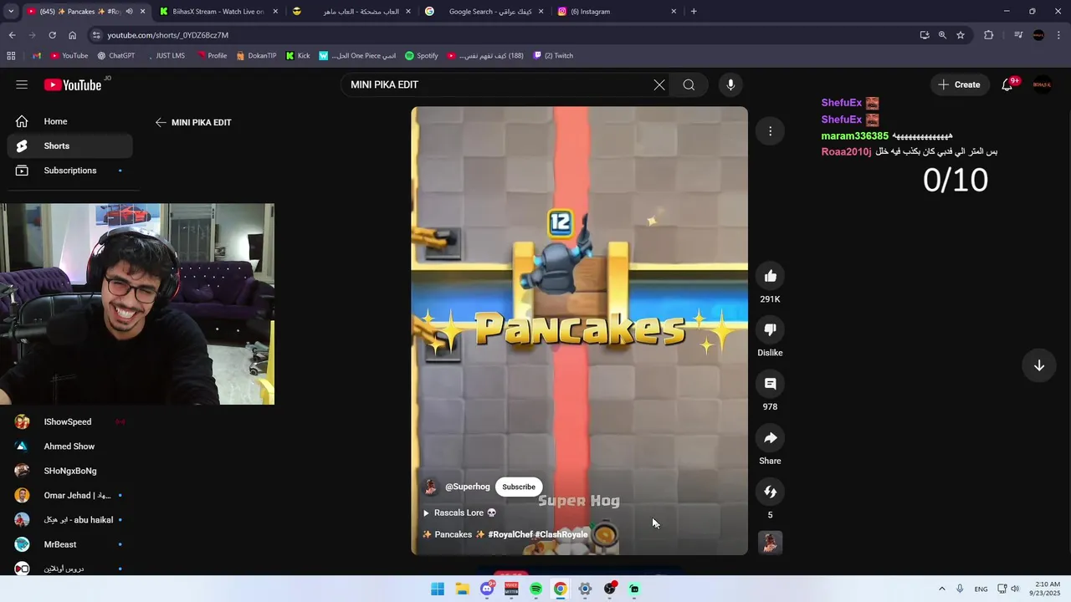Open the @Superhog channel link

pos(467,487)
